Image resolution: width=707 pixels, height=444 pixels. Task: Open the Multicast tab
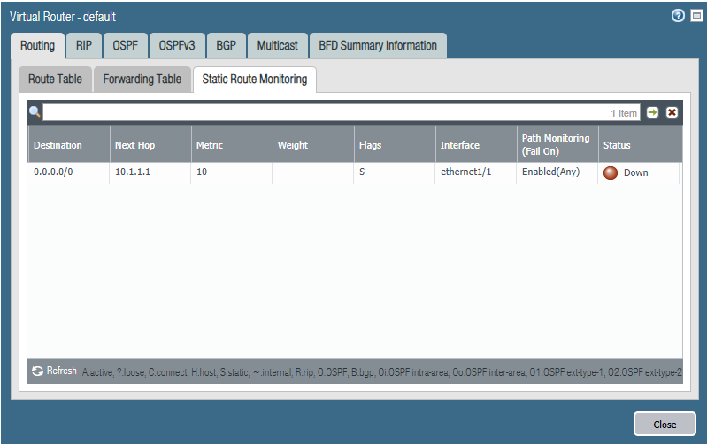277,45
